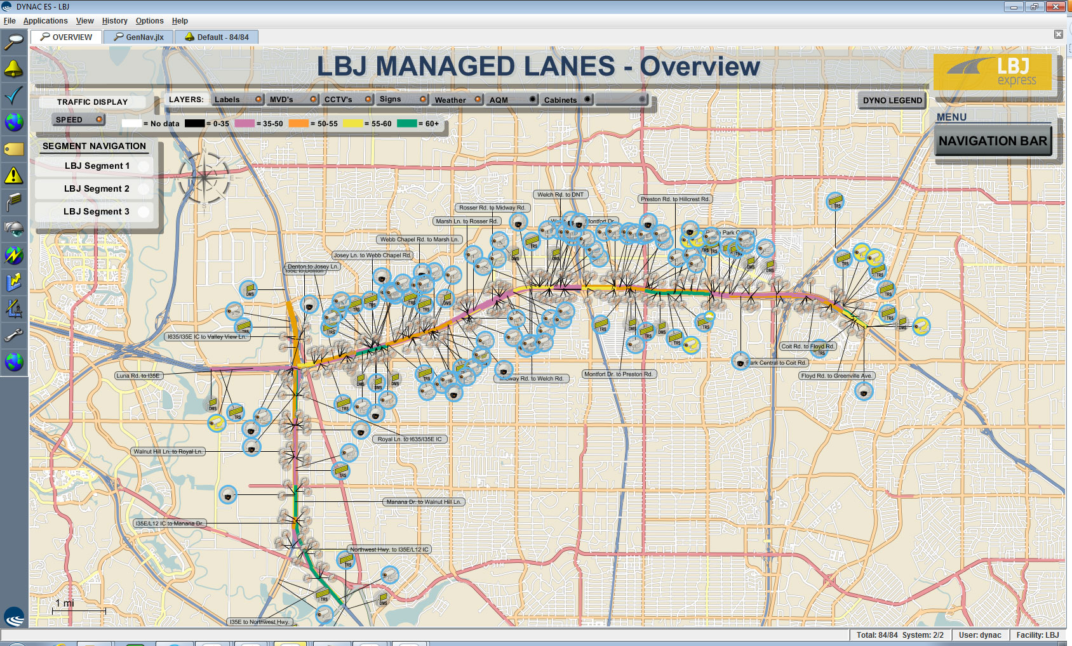Switch to the GenNav.jlx tab
The width and height of the screenshot is (1072, 646).
(x=138, y=37)
